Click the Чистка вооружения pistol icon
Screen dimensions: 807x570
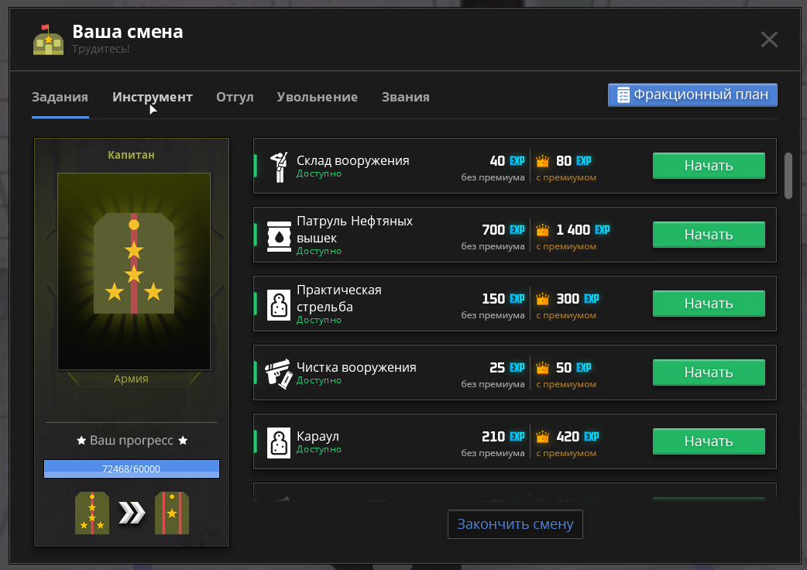click(x=279, y=373)
